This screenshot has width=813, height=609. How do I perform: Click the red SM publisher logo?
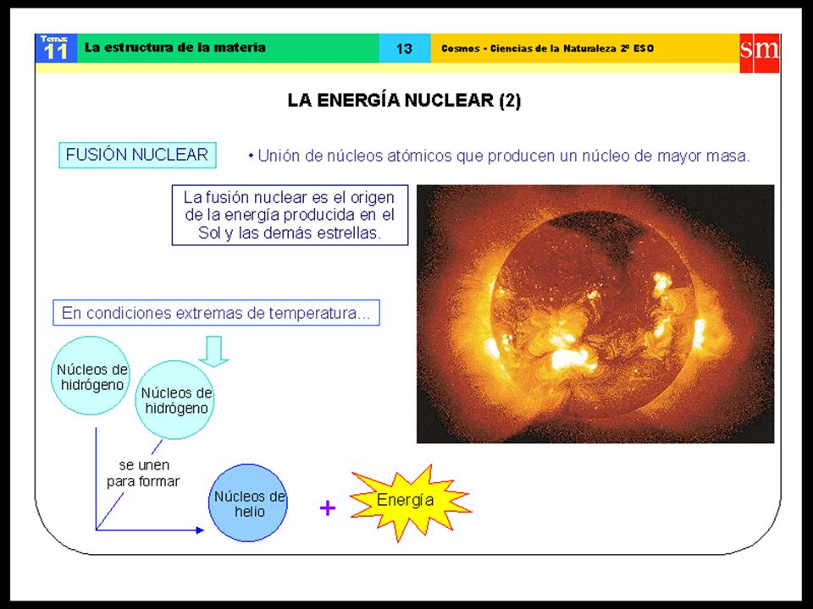tap(760, 52)
